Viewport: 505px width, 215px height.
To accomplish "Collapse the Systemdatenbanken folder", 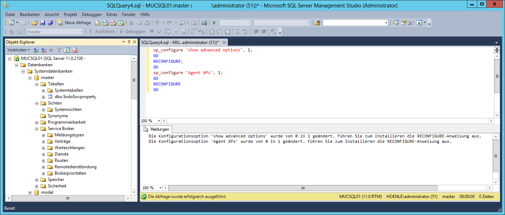I will click(23, 71).
